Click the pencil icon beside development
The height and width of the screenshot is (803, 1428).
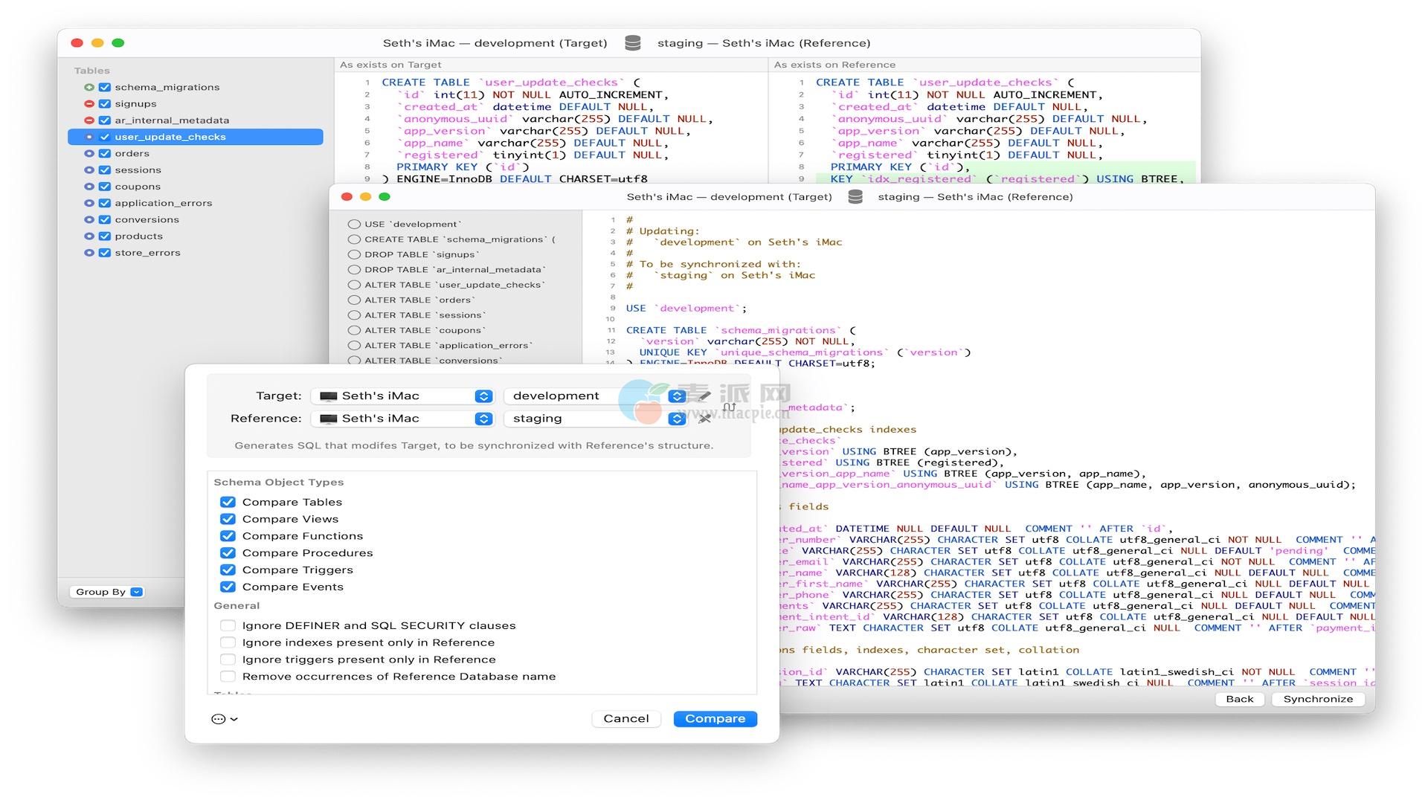click(x=704, y=396)
